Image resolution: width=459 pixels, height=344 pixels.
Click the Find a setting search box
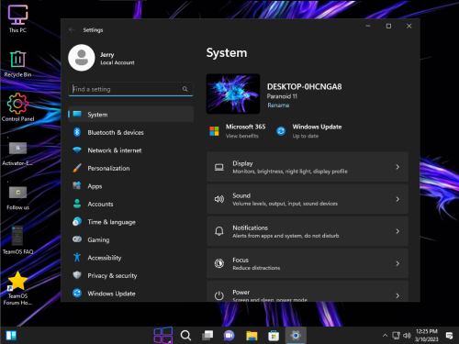point(130,89)
